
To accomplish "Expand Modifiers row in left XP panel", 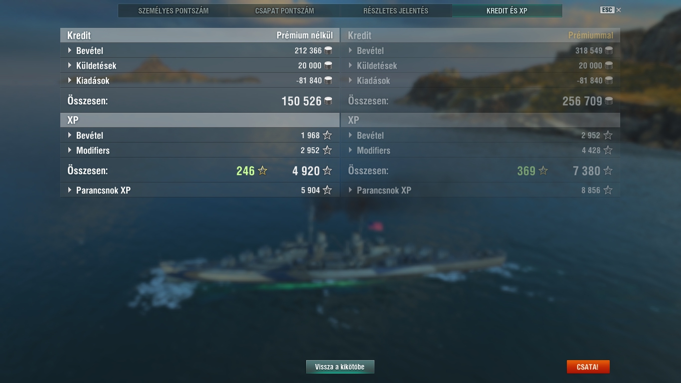I will (x=200, y=150).
